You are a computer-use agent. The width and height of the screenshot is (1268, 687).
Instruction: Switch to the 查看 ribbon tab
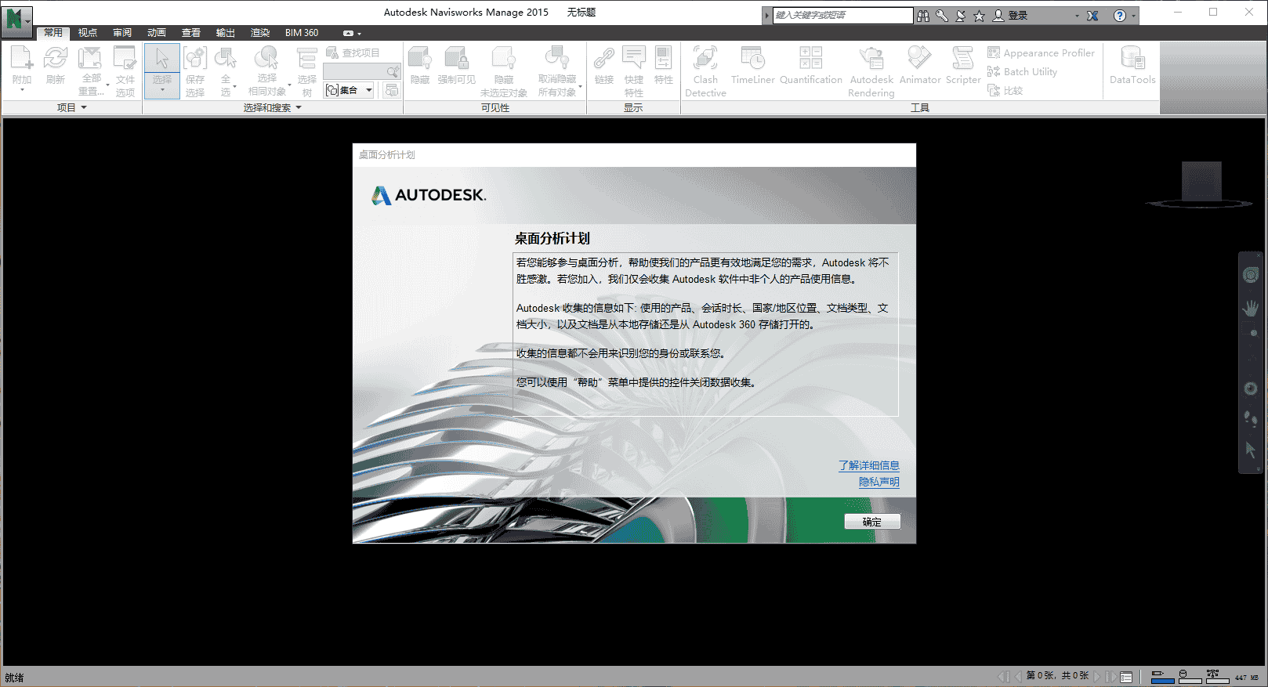click(x=191, y=33)
